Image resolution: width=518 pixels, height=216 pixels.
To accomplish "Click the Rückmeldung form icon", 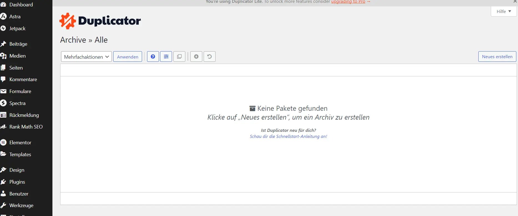I will pos(3,115).
